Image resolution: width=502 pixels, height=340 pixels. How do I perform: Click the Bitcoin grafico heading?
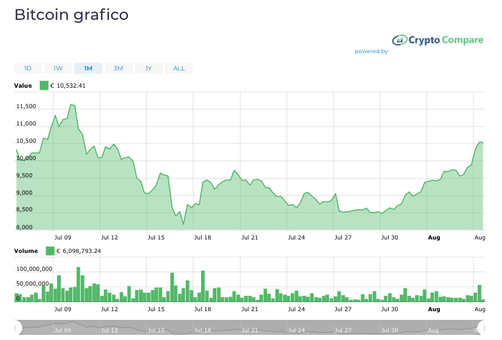72,15
